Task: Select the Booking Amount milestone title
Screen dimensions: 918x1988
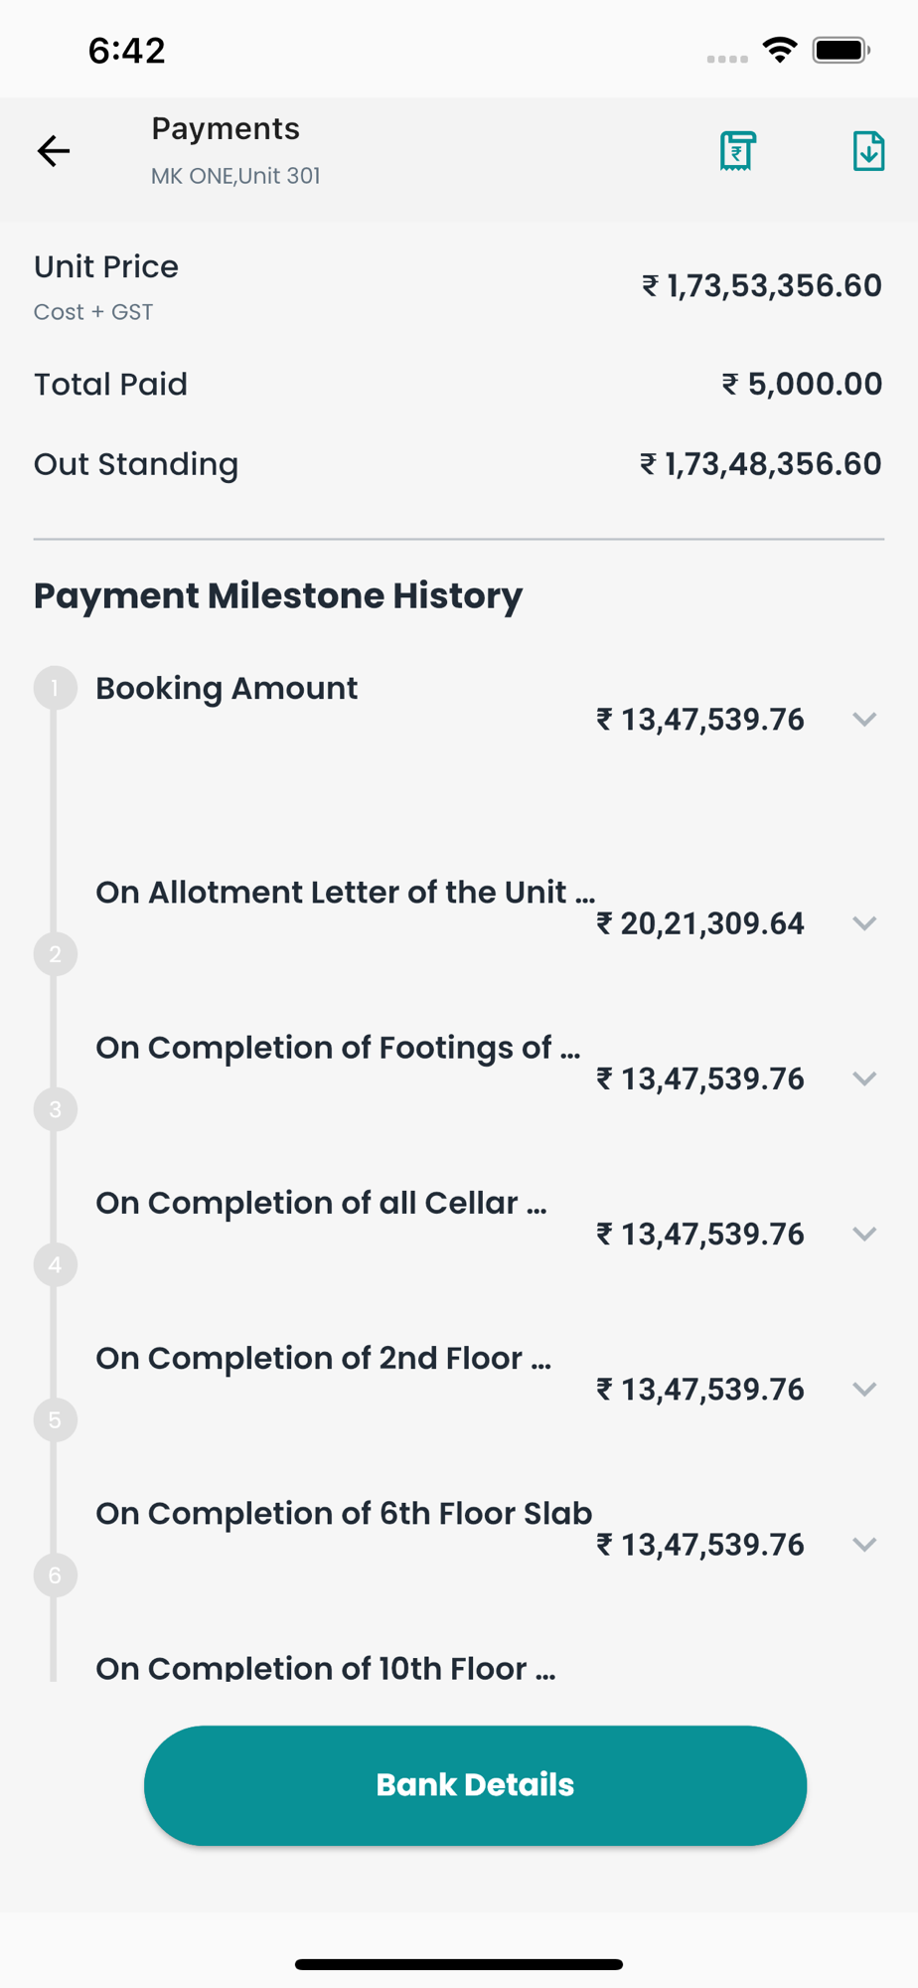Action: tap(227, 688)
